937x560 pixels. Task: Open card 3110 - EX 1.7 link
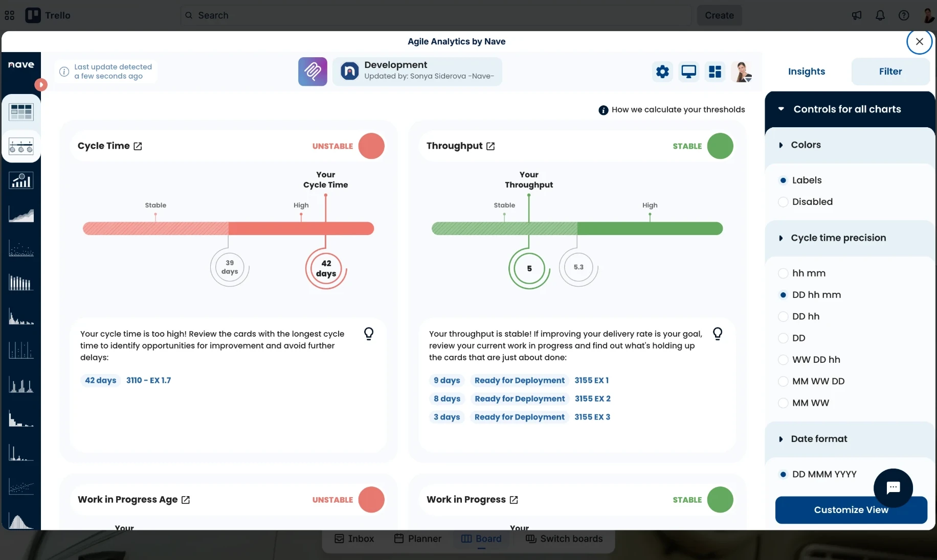[x=148, y=381]
